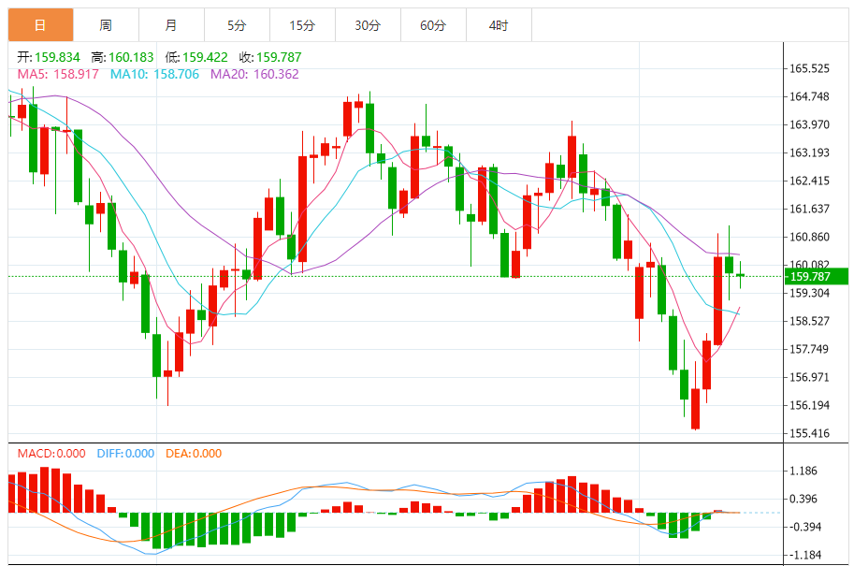Click the 161.637 price axis label
Viewport: 854px width, 566px height.
[x=809, y=209]
